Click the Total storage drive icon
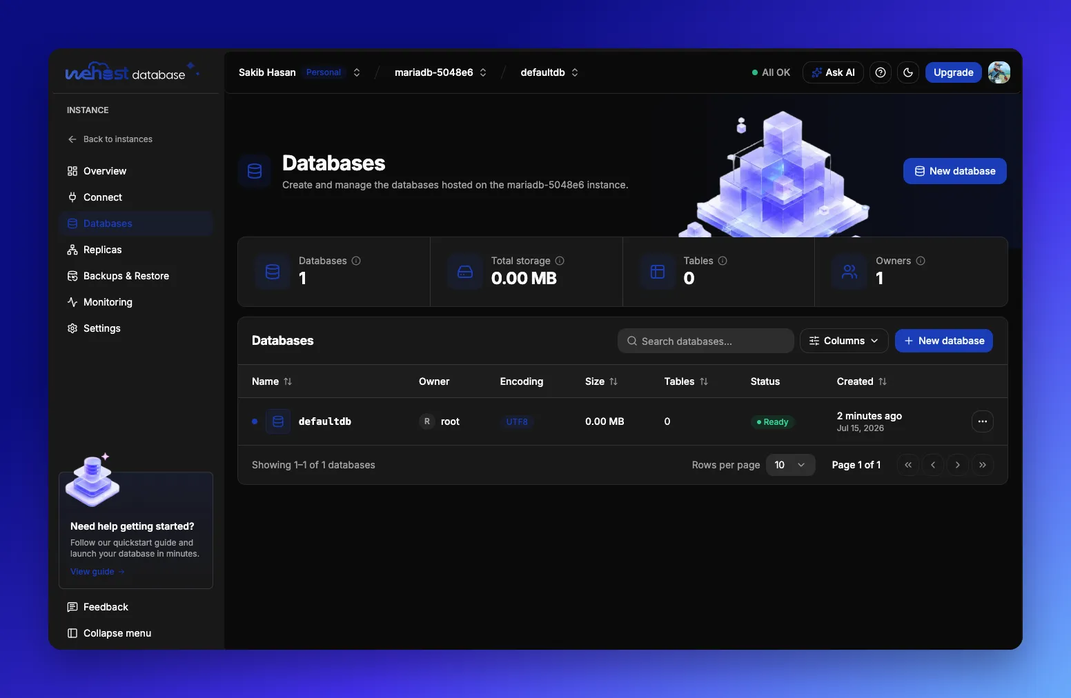Image resolution: width=1071 pixels, height=698 pixels. click(465, 272)
